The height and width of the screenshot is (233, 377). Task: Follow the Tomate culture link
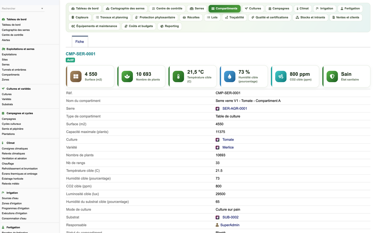[x=228, y=140]
